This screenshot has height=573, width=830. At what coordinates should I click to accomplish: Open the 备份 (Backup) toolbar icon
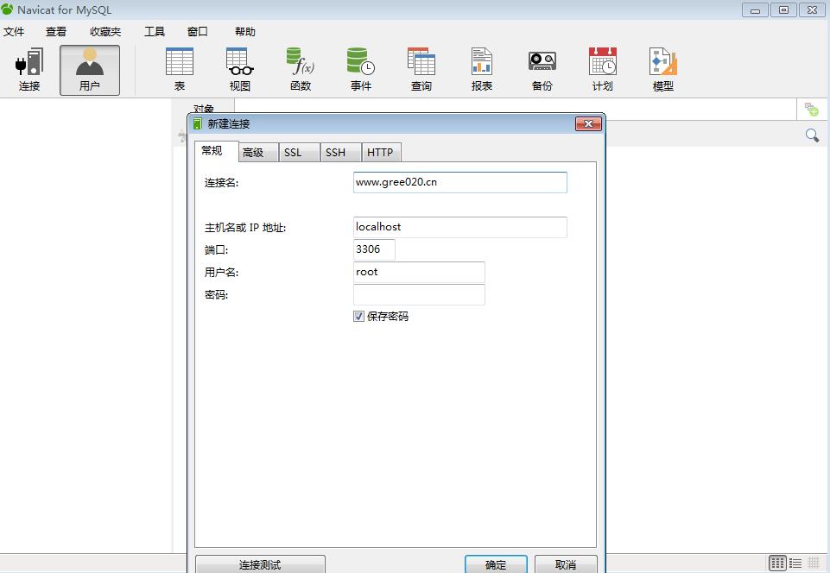(x=542, y=70)
